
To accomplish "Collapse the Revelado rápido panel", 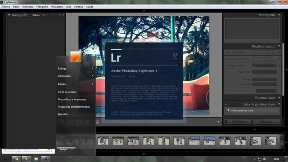I will (279, 46).
